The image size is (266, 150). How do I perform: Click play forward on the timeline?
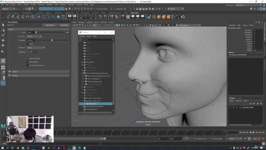[254, 132]
